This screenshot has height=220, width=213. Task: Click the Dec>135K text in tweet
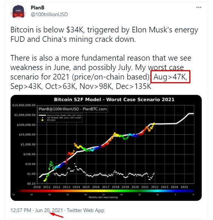tap(133, 86)
